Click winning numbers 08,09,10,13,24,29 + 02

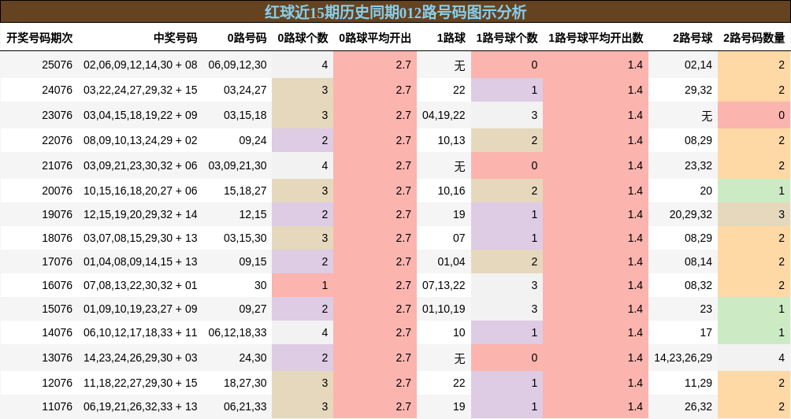click(x=140, y=140)
